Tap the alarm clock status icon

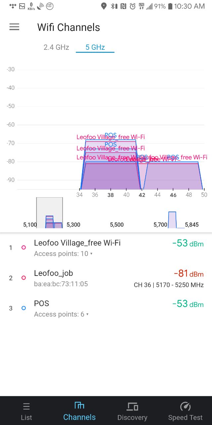click(132, 6)
